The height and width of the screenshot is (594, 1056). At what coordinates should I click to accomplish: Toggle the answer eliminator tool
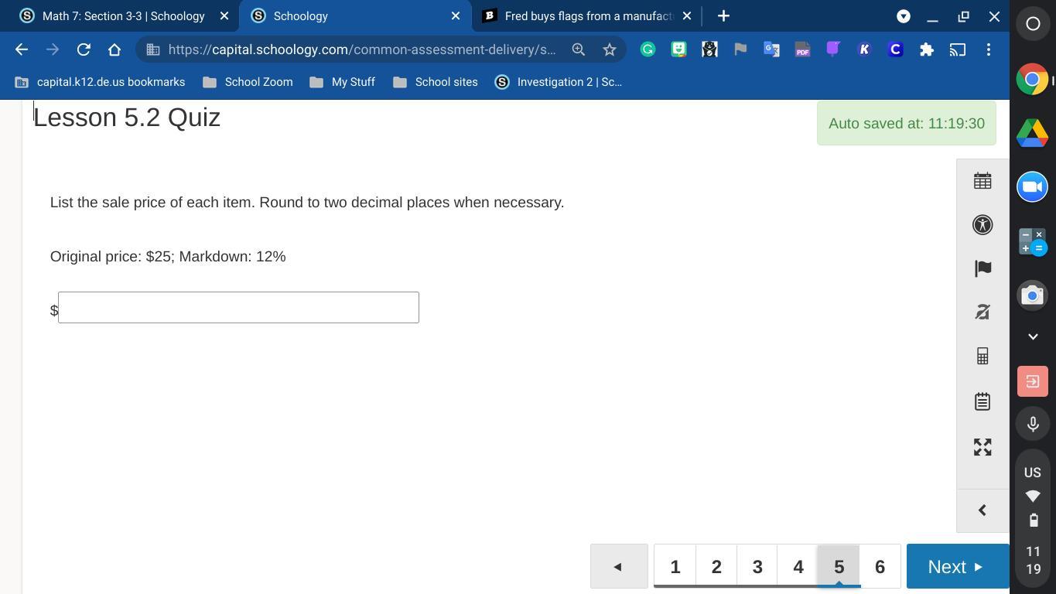coord(983,312)
